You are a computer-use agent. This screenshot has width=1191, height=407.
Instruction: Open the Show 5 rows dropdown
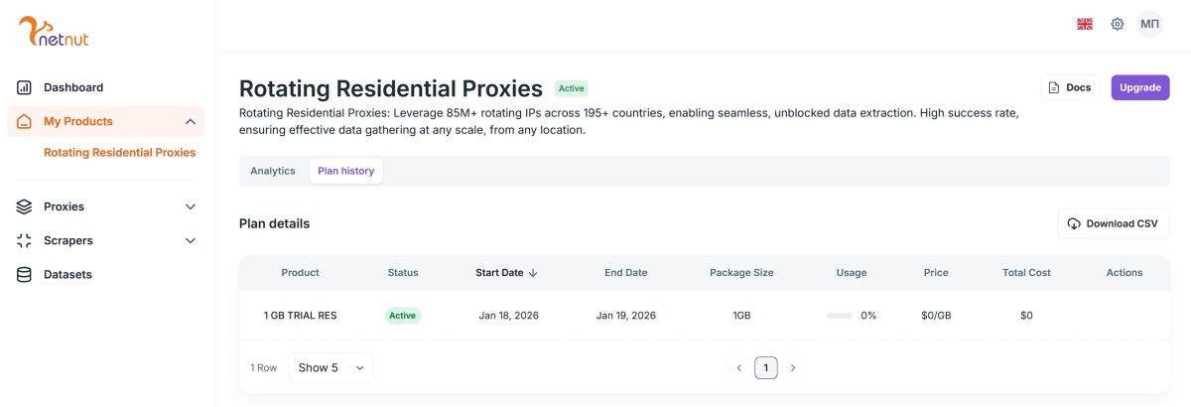click(331, 367)
